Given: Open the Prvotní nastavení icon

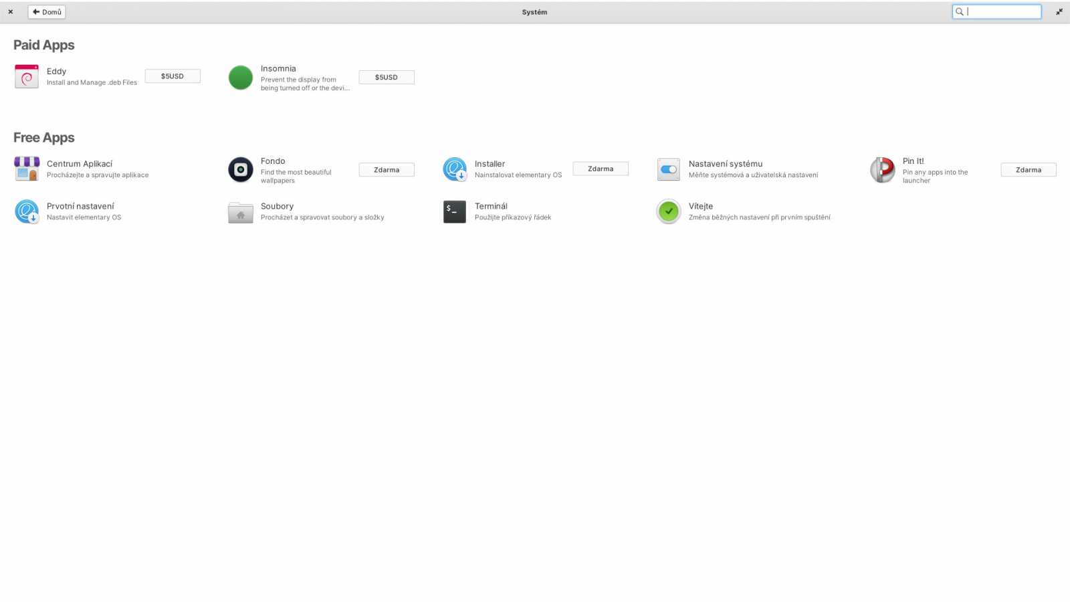Looking at the screenshot, I should [27, 211].
